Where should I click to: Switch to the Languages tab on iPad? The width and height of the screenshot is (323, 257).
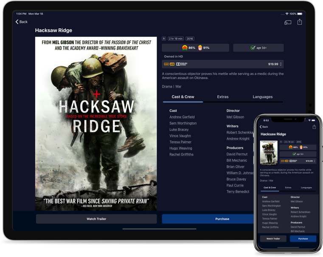[262, 97]
